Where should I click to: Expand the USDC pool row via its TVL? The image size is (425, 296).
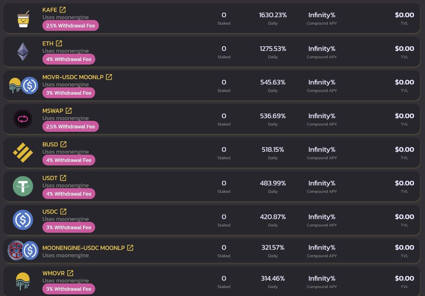coord(404,220)
